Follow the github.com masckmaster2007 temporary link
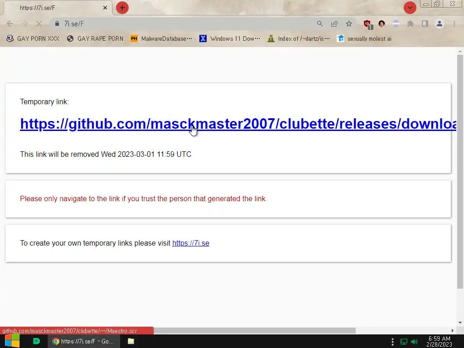This screenshot has height=348, width=464. click(x=238, y=124)
